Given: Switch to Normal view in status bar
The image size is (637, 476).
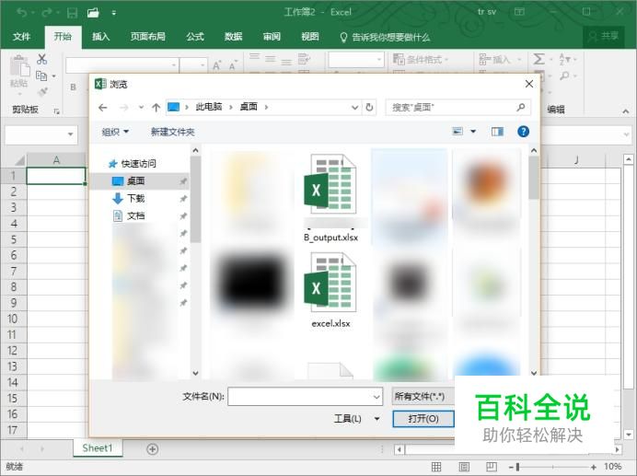Looking at the screenshot, I should point(436,467).
